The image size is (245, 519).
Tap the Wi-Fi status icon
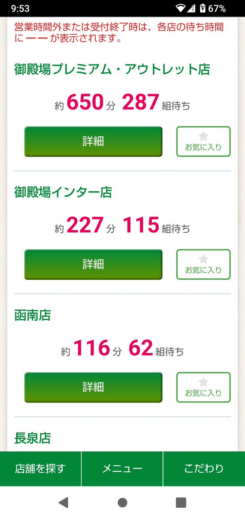[181, 9]
